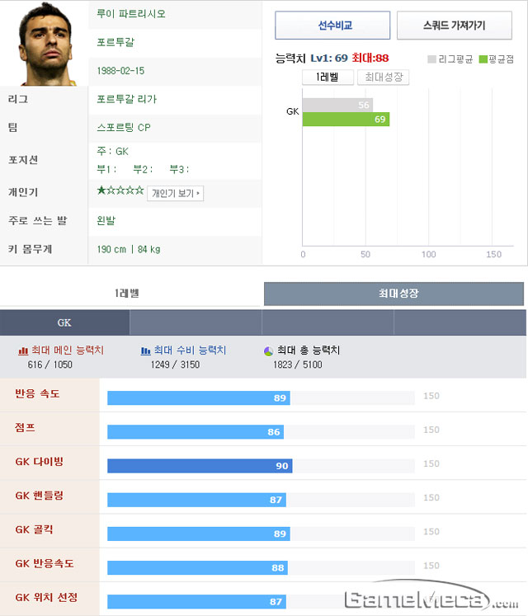Expand 개인기 보기 skill list

pyautogui.click(x=176, y=193)
